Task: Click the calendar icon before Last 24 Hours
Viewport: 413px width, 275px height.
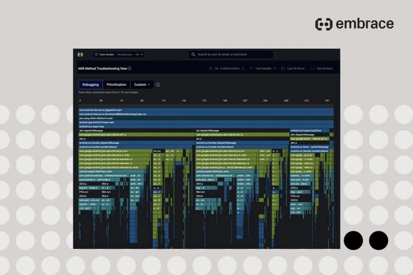Action: coord(283,69)
